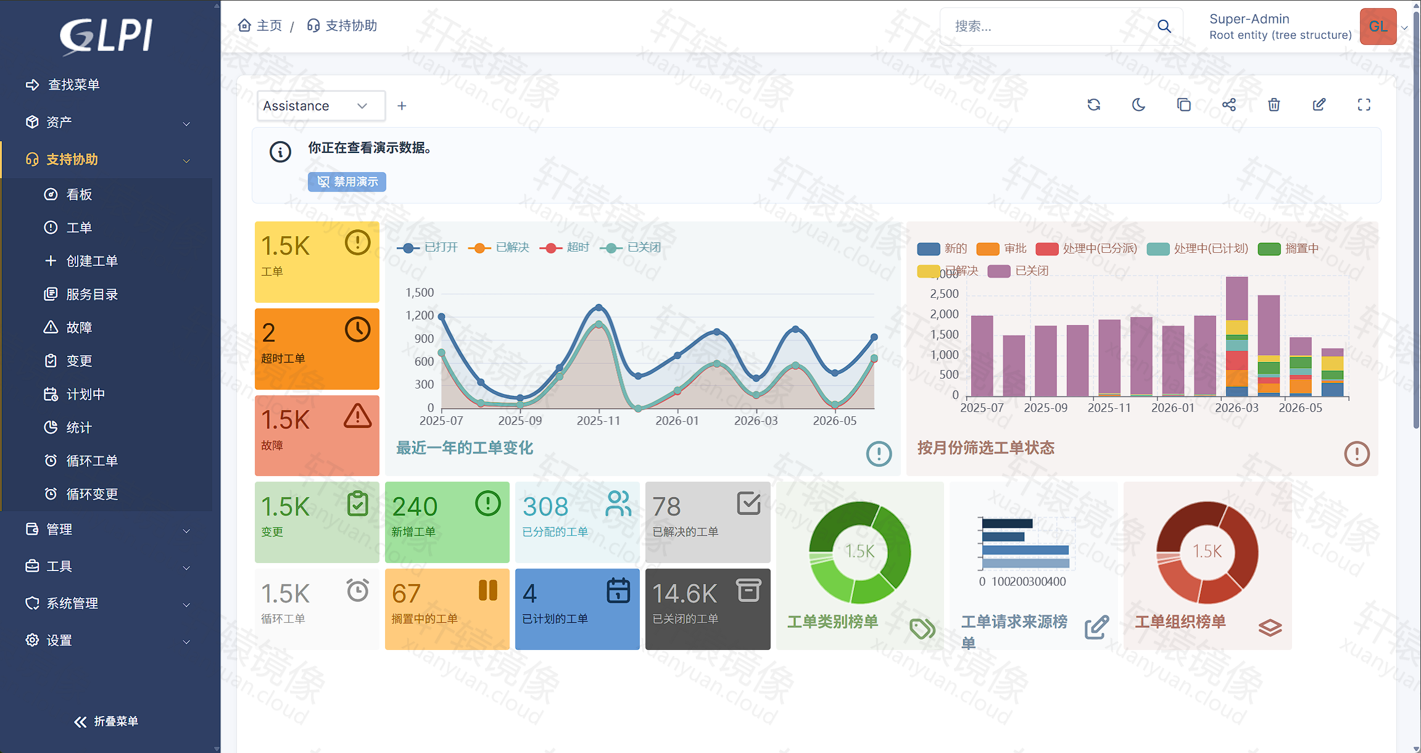This screenshot has height=753, width=1421.
Task: Collapse sidebar with 折叠菜单
Action: (106, 722)
